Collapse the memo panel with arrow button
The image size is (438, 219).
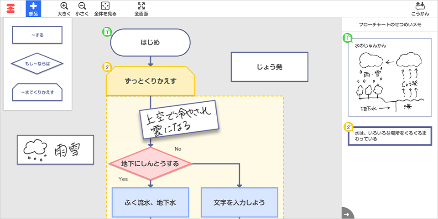click(347, 214)
